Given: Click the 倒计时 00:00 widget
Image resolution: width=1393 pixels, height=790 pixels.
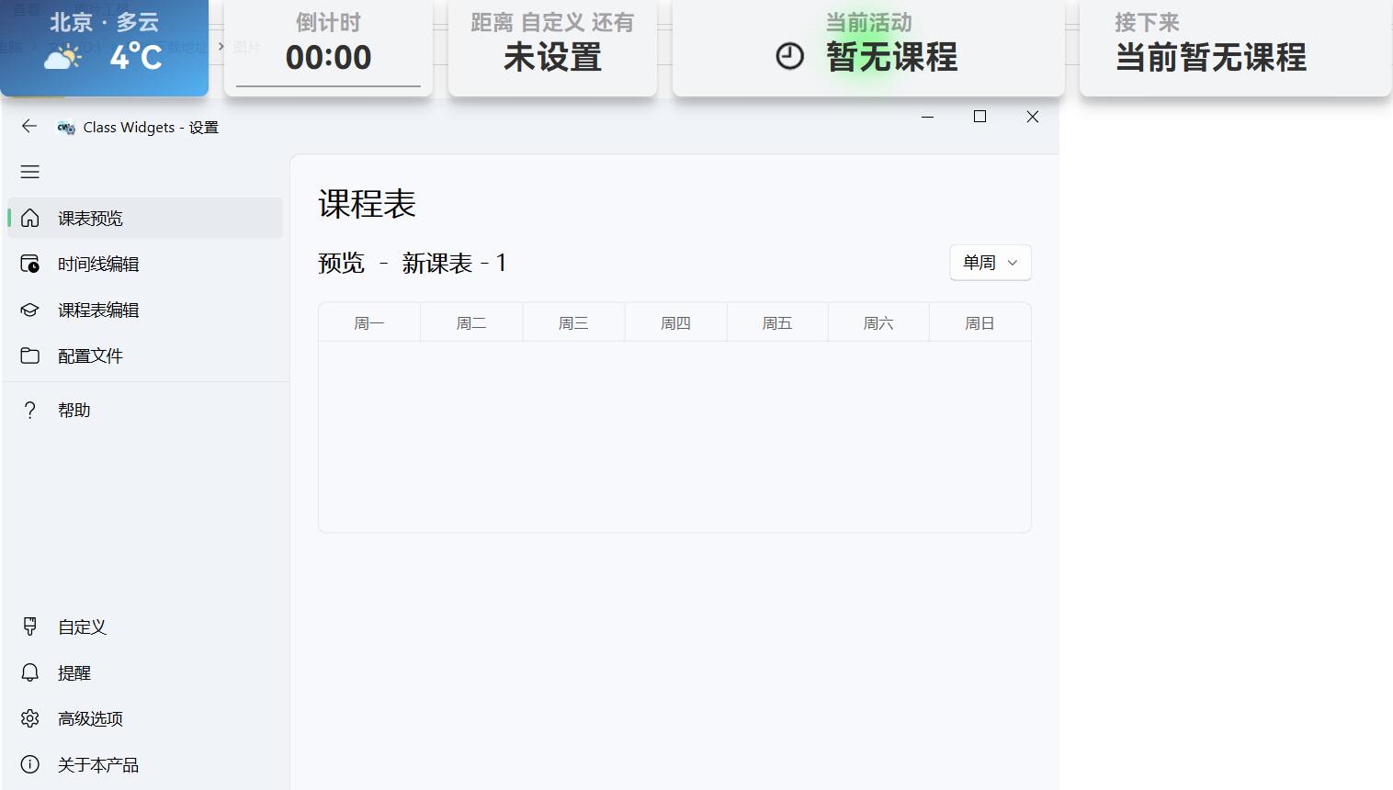Looking at the screenshot, I should (x=328, y=48).
